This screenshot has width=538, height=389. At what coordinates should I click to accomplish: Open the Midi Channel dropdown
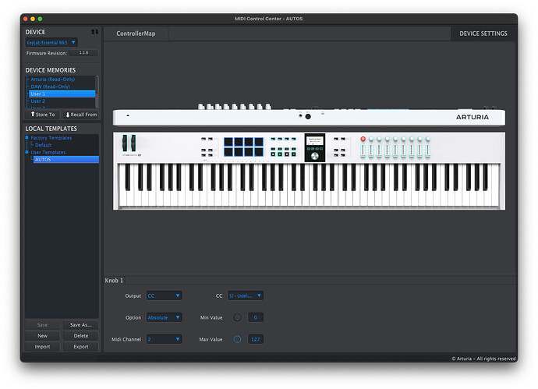(x=164, y=339)
